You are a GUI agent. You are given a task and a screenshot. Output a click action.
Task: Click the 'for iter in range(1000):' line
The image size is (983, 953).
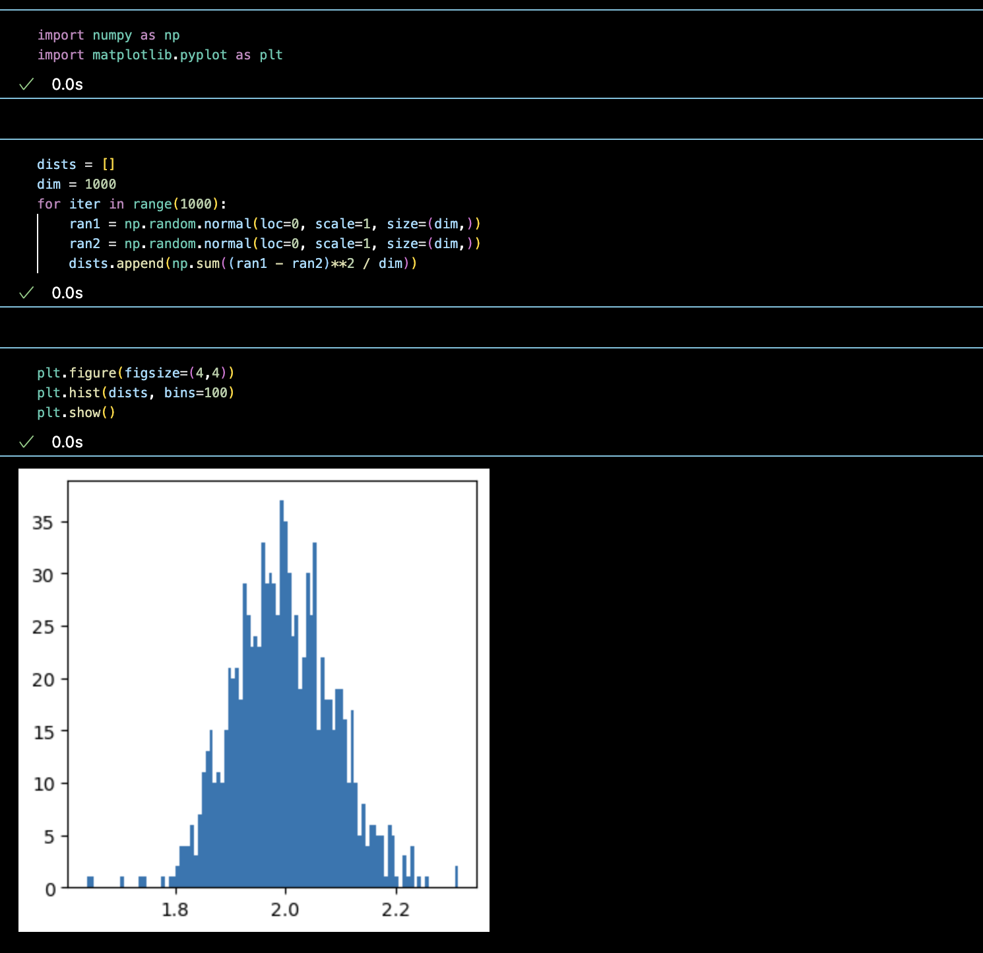point(132,204)
